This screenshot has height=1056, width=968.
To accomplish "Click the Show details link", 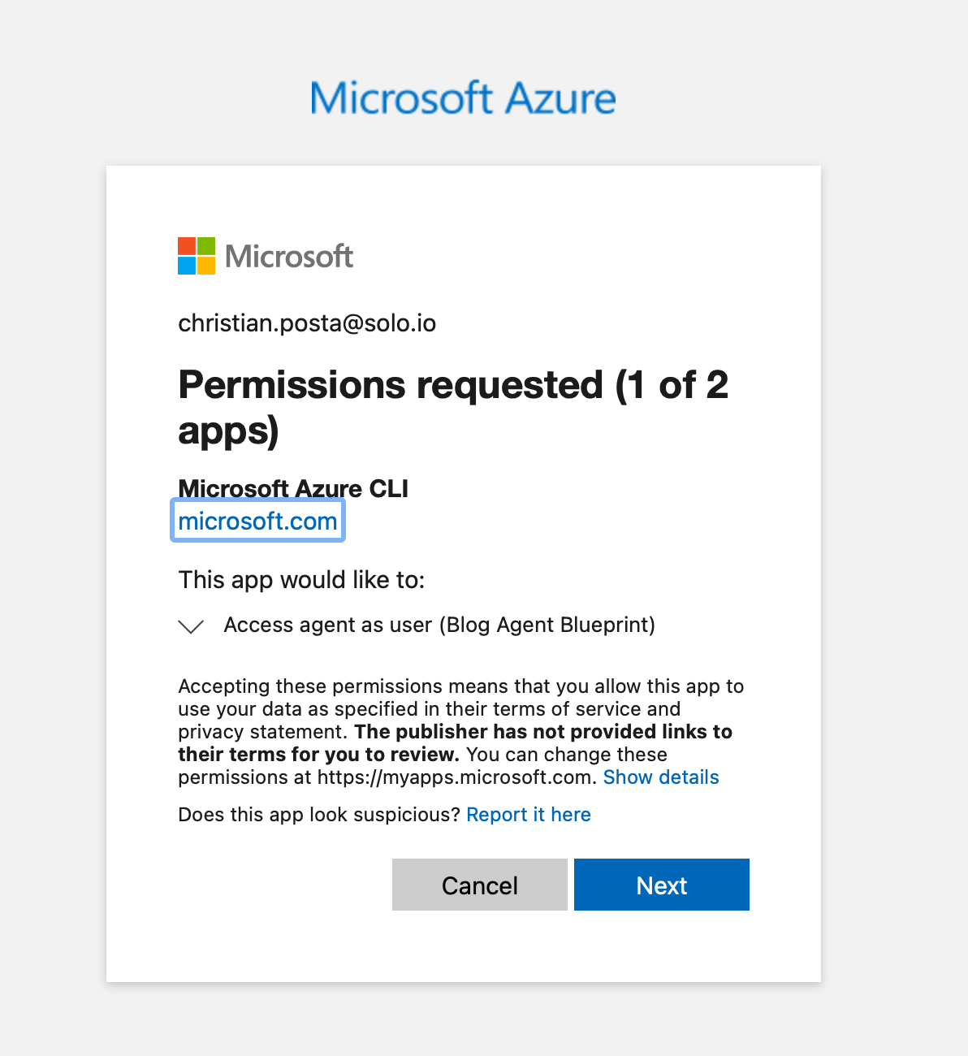I will 661,777.
